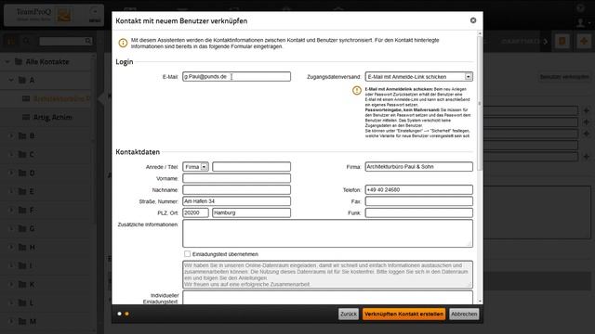Cancel with the Abbrechen button
The image size is (595, 334).
pos(464,314)
